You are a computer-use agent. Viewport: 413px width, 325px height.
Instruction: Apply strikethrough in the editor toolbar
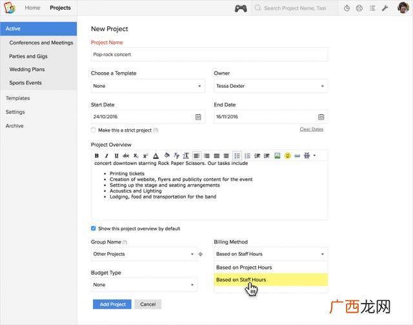[126, 156]
